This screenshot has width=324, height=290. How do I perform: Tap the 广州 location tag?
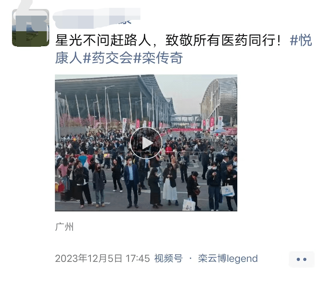point(64,227)
